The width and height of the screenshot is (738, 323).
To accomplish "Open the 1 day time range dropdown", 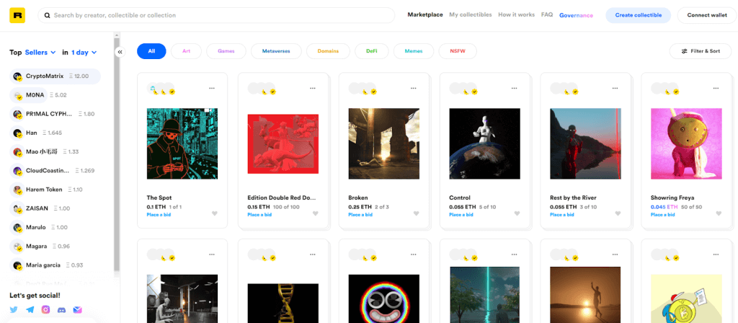I will 84,53.
